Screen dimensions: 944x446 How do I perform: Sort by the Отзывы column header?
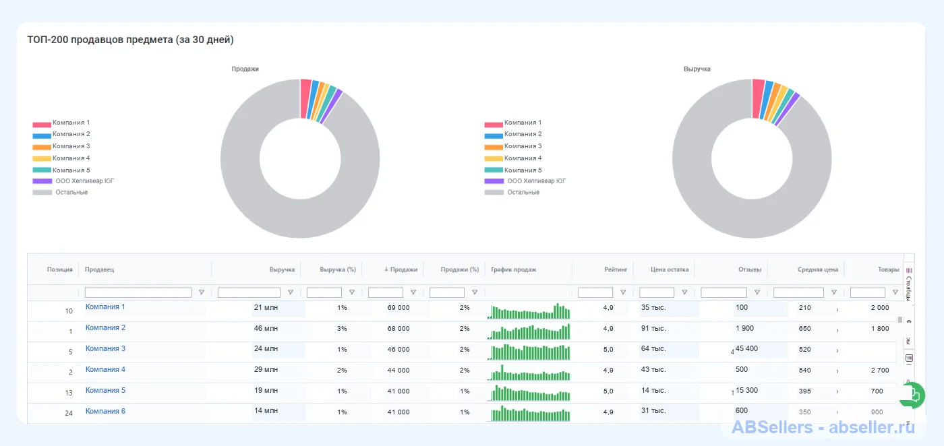click(x=750, y=269)
